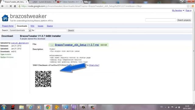Open the browser home page icon
Screen dimensions: 195x110
pyautogui.click(x=15, y=6)
